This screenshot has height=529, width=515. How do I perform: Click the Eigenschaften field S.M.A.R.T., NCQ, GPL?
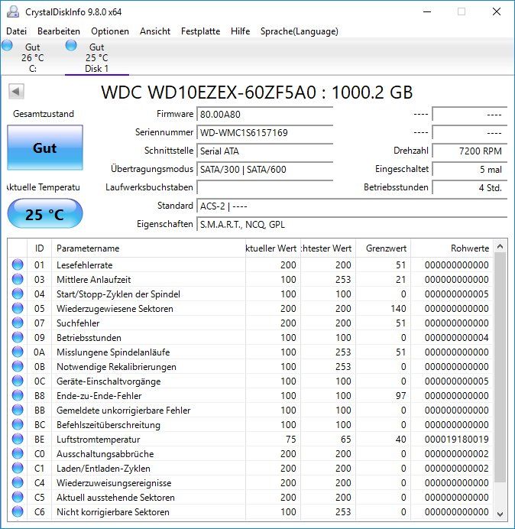(351, 224)
